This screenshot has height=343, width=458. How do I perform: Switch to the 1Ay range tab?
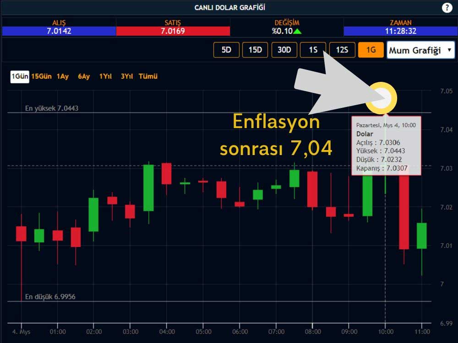coord(62,76)
